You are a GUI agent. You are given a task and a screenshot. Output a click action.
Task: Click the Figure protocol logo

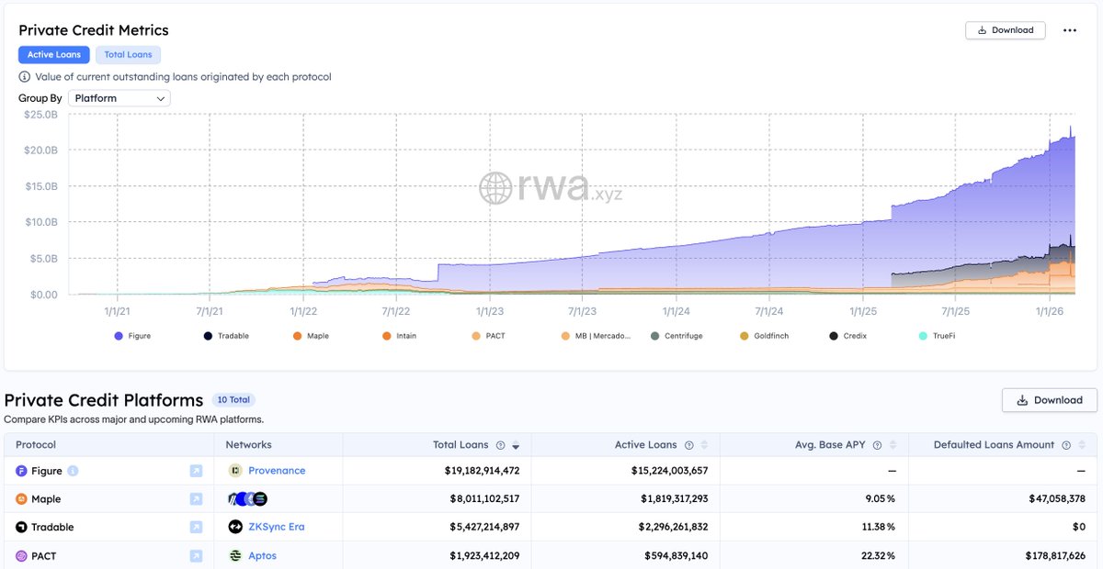coord(22,471)
